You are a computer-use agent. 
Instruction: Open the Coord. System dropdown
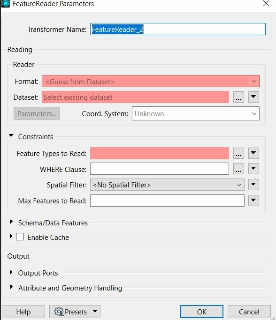point(196,113)
